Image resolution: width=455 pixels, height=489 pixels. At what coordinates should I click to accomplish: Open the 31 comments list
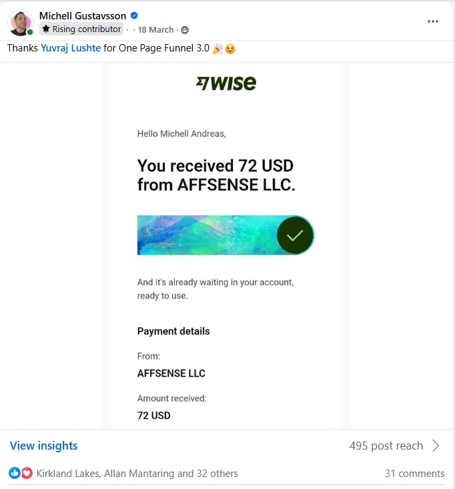pos(414,474)
